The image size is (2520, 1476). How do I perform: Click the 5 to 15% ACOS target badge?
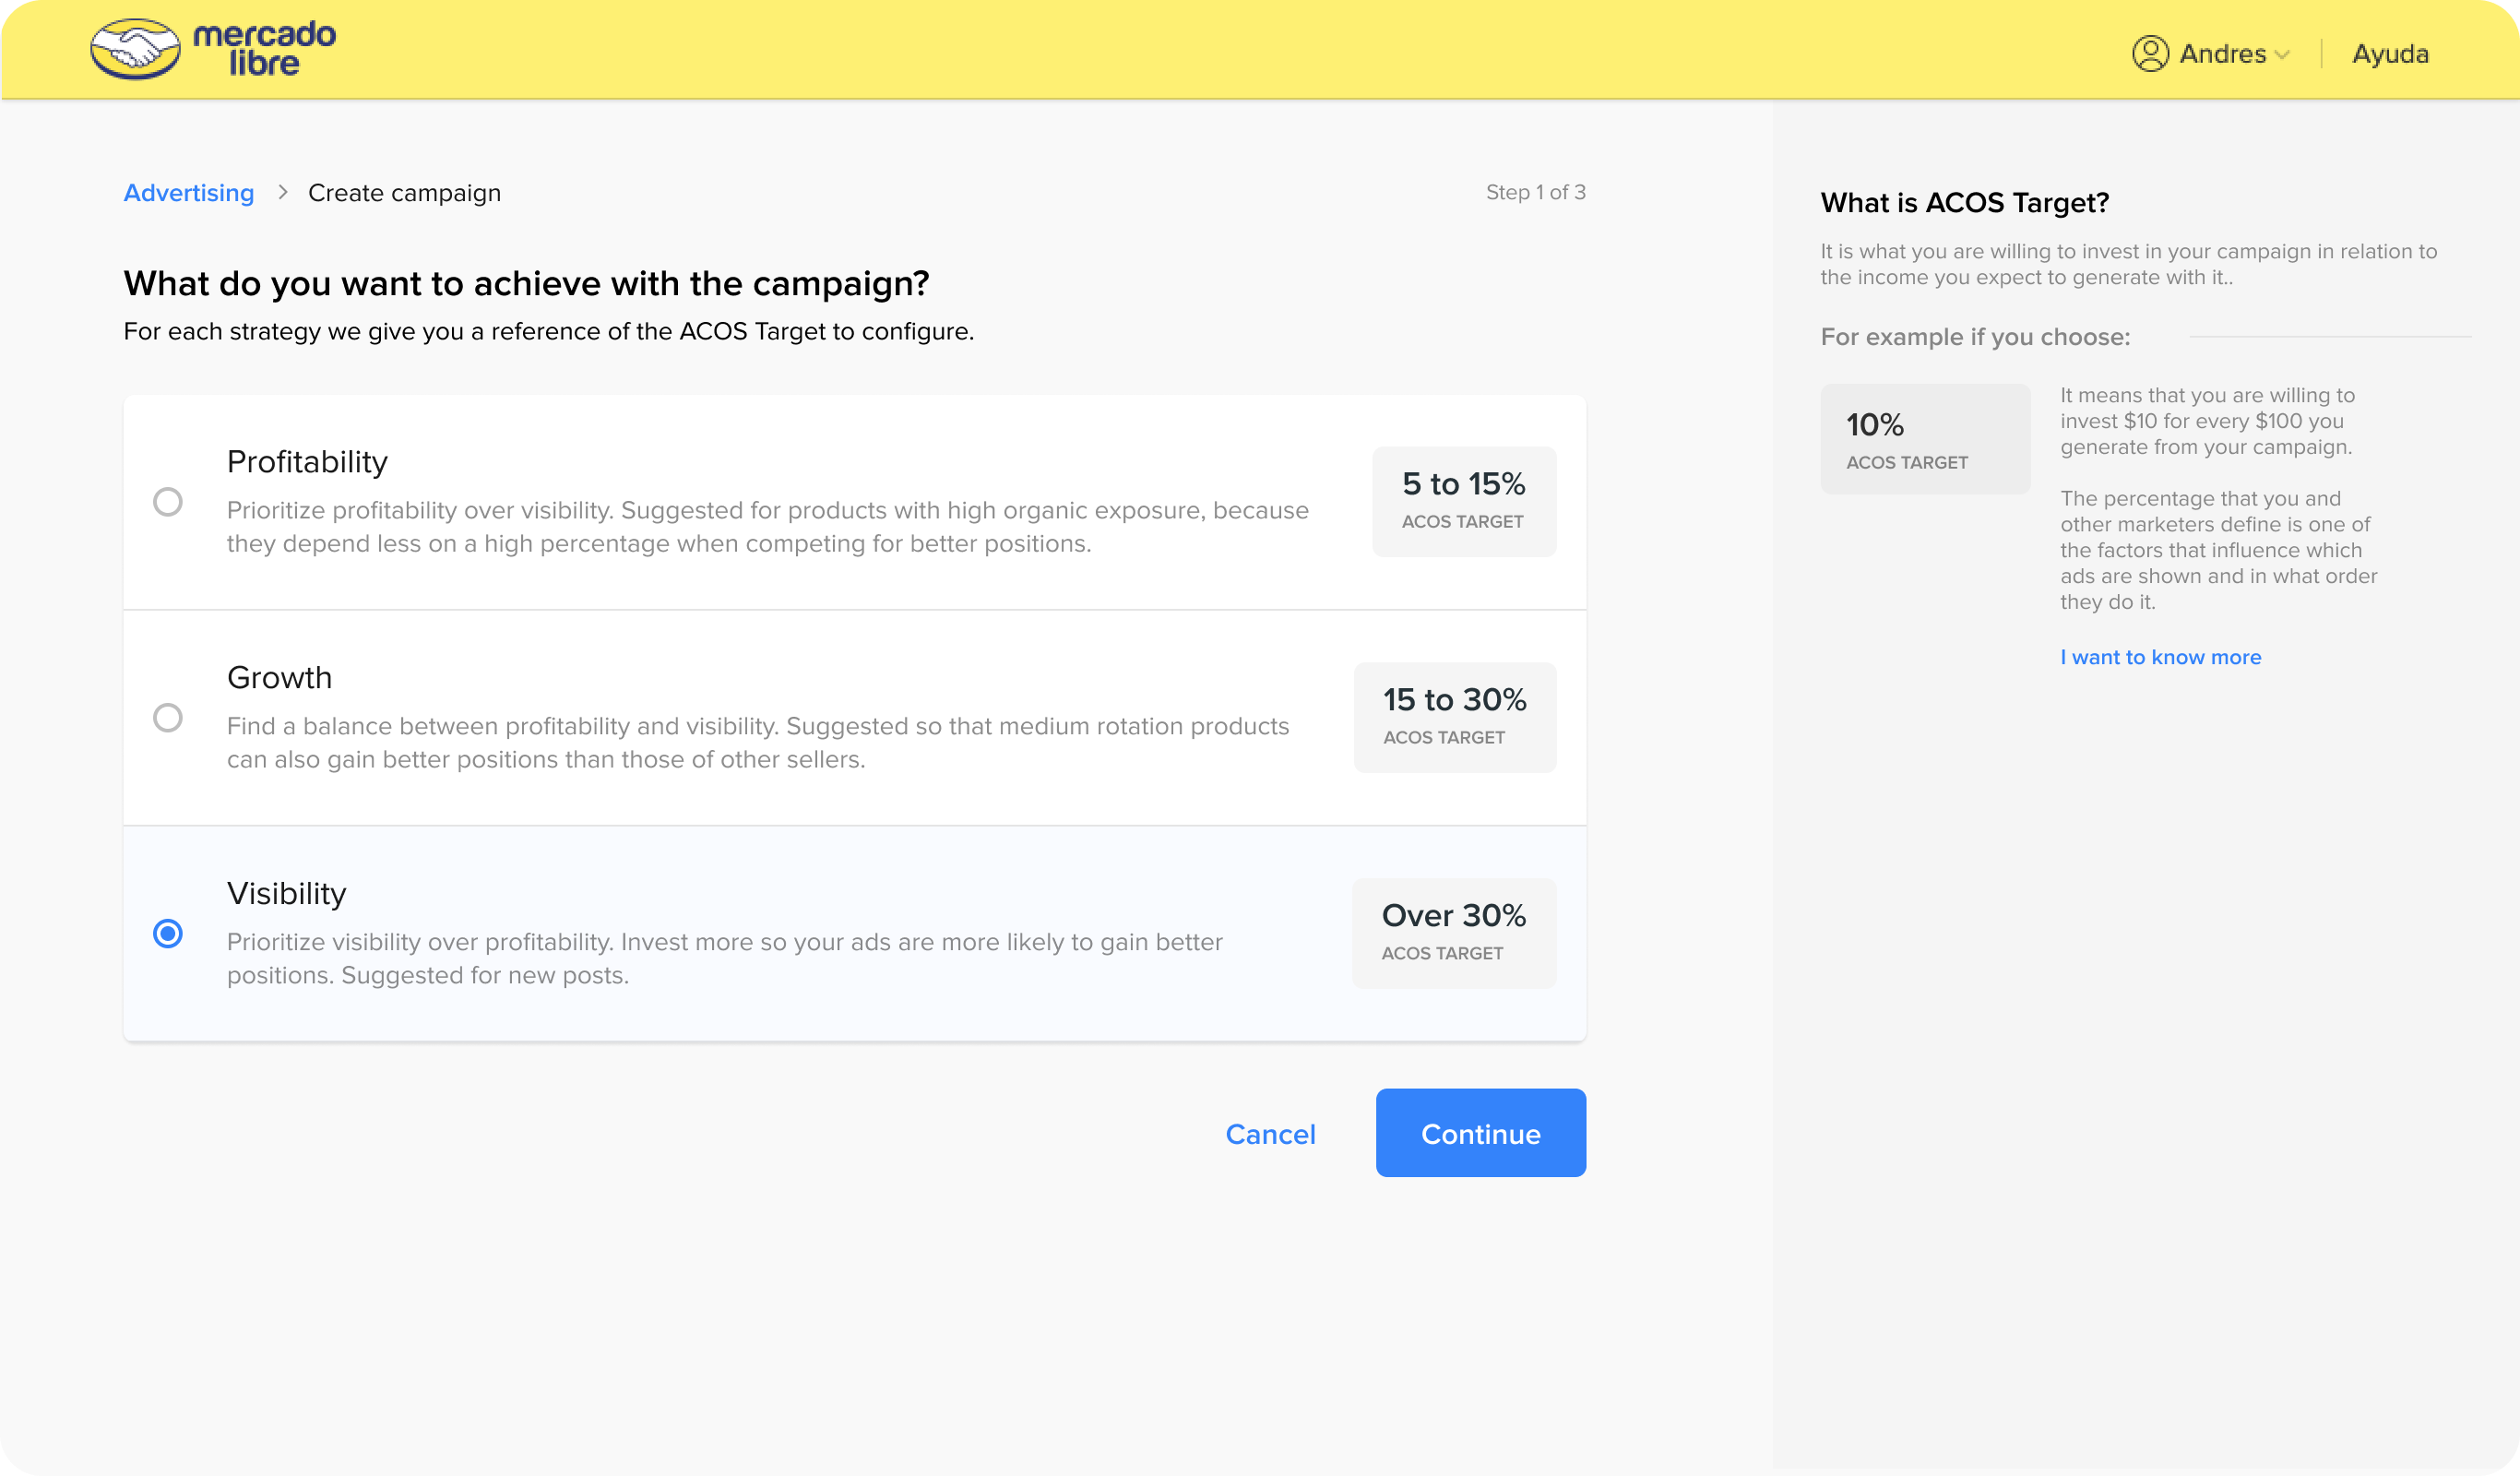(x=1463, y=502)
